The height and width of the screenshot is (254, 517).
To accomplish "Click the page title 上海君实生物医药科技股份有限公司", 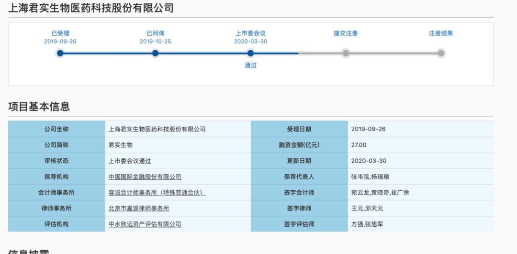I will pyautogui.click(x=91, y=8).
